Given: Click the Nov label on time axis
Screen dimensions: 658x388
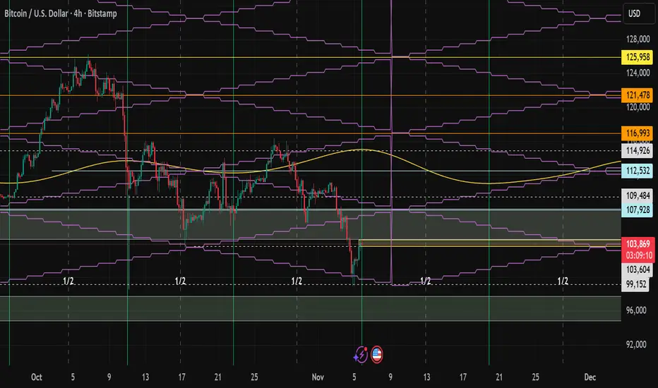Looking at the screenshot, I should [x=318, y=377].
